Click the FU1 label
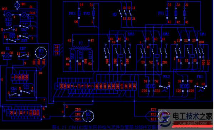Viewport: 214px width, 130px height. point(161,13)
